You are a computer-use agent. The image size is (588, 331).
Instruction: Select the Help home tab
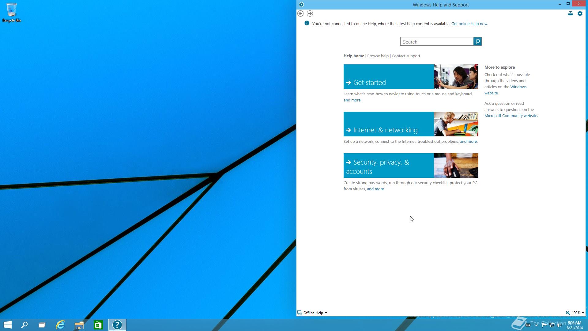coord(354,56)
